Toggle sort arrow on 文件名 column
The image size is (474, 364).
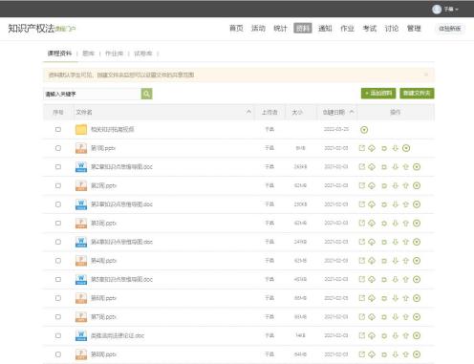pyautogui.click(x=248, y=112)
